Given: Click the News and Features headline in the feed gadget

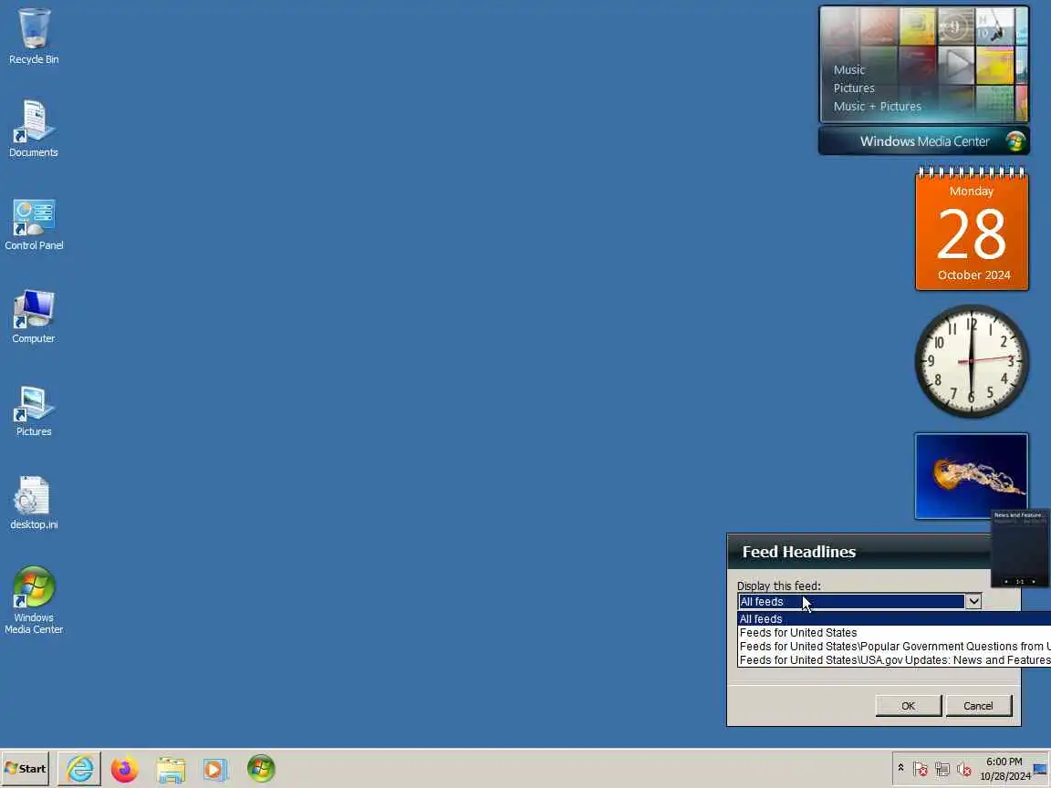Looking at the screenshot, I should (x=1019, y=515).
